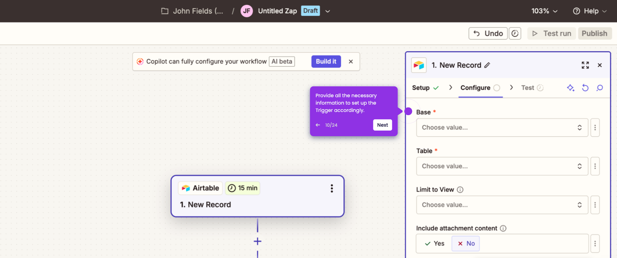
Task: Switch to the Setup tab
Action: 425,88
